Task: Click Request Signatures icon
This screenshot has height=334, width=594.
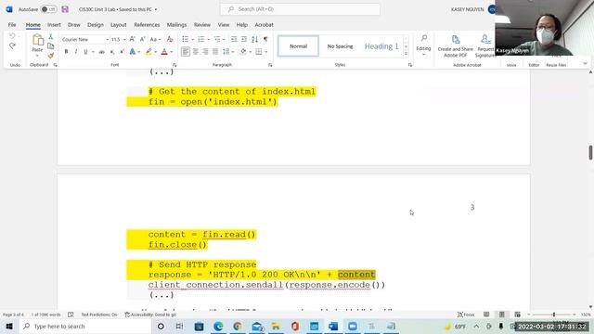Action: pyautogui.click(x=485, y=46)
